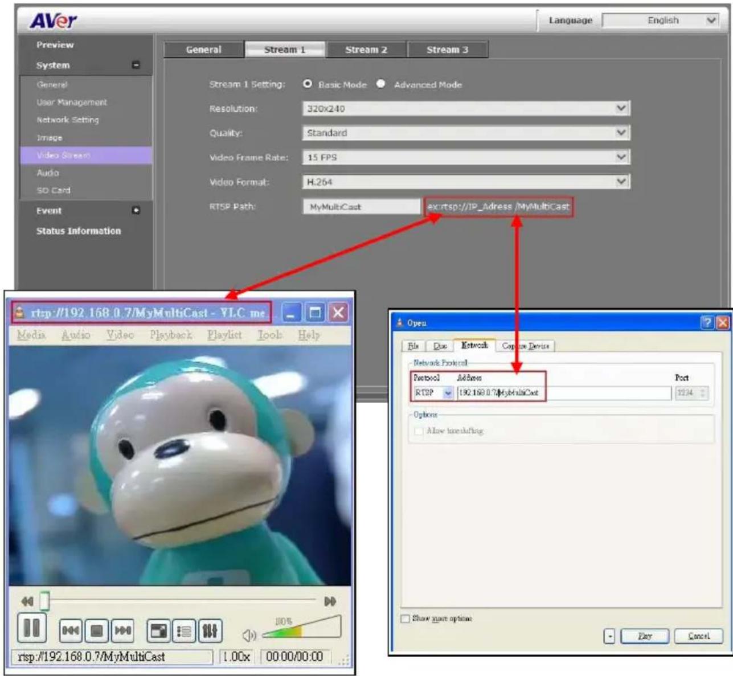Click VLC next track button
The height and width of the screenshot is (676, 733).
122,630
